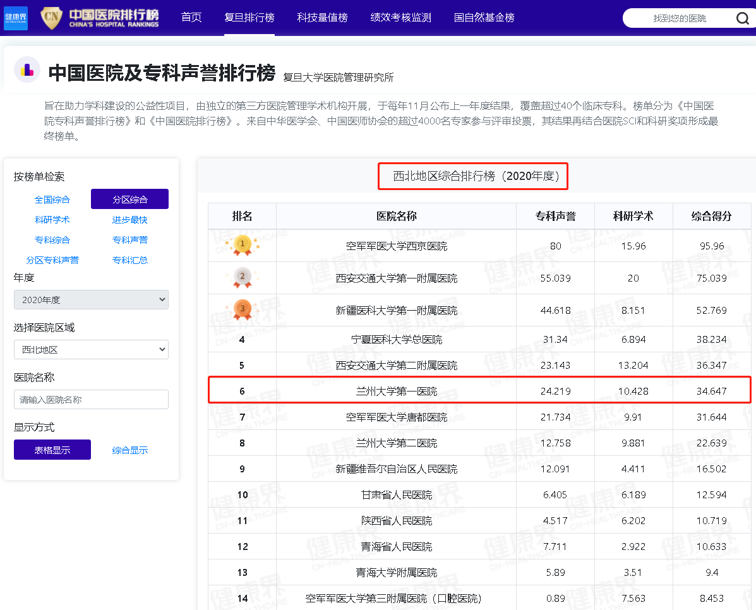
Task: Click the 34.647 composite score cell
Action: (712, 391)
